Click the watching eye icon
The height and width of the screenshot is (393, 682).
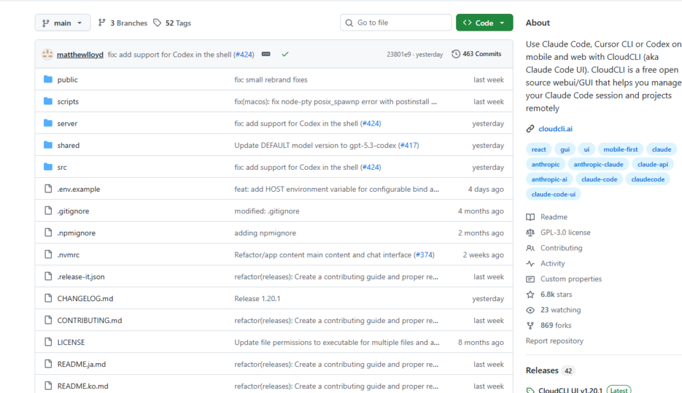530,310
